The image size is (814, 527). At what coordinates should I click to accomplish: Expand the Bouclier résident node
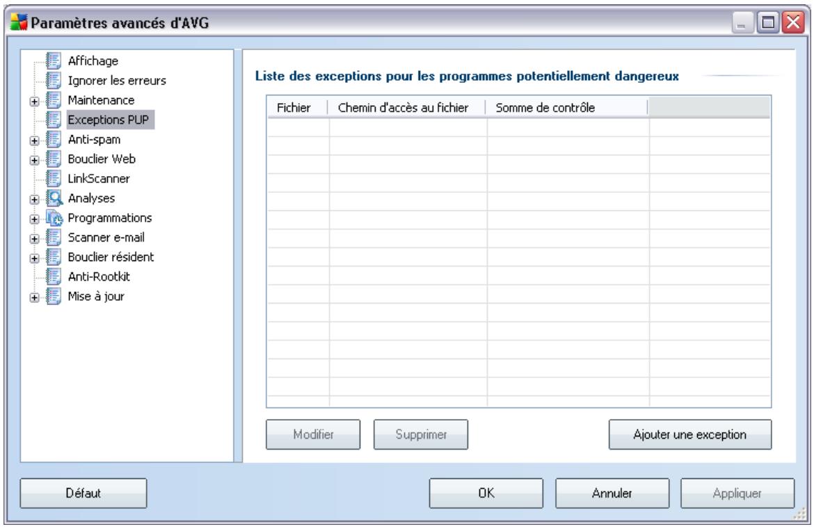tap(34, 258)
